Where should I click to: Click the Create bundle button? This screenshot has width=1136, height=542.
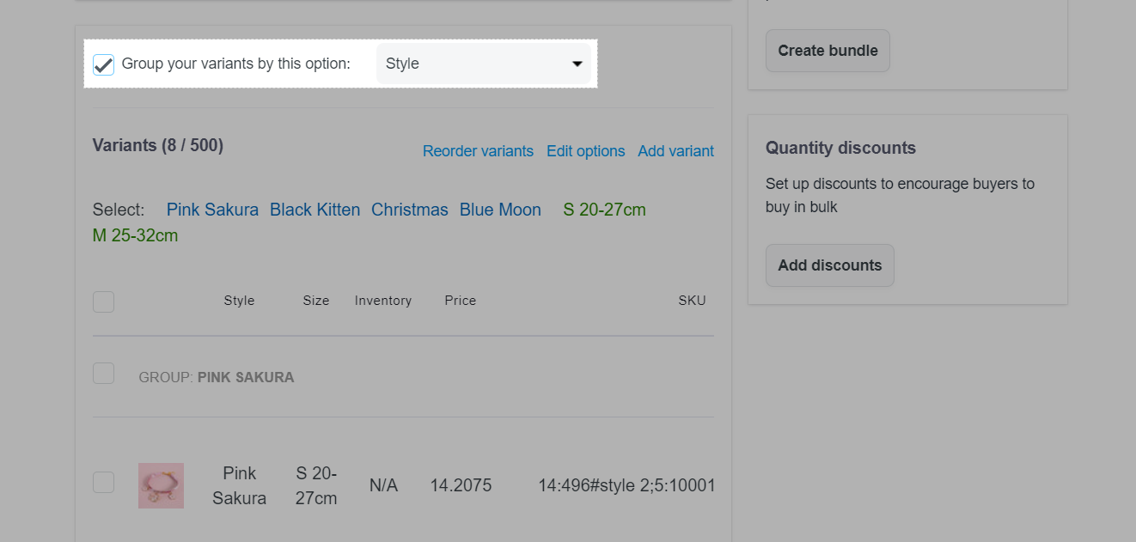pyautogui.click(x=827, y=51)
